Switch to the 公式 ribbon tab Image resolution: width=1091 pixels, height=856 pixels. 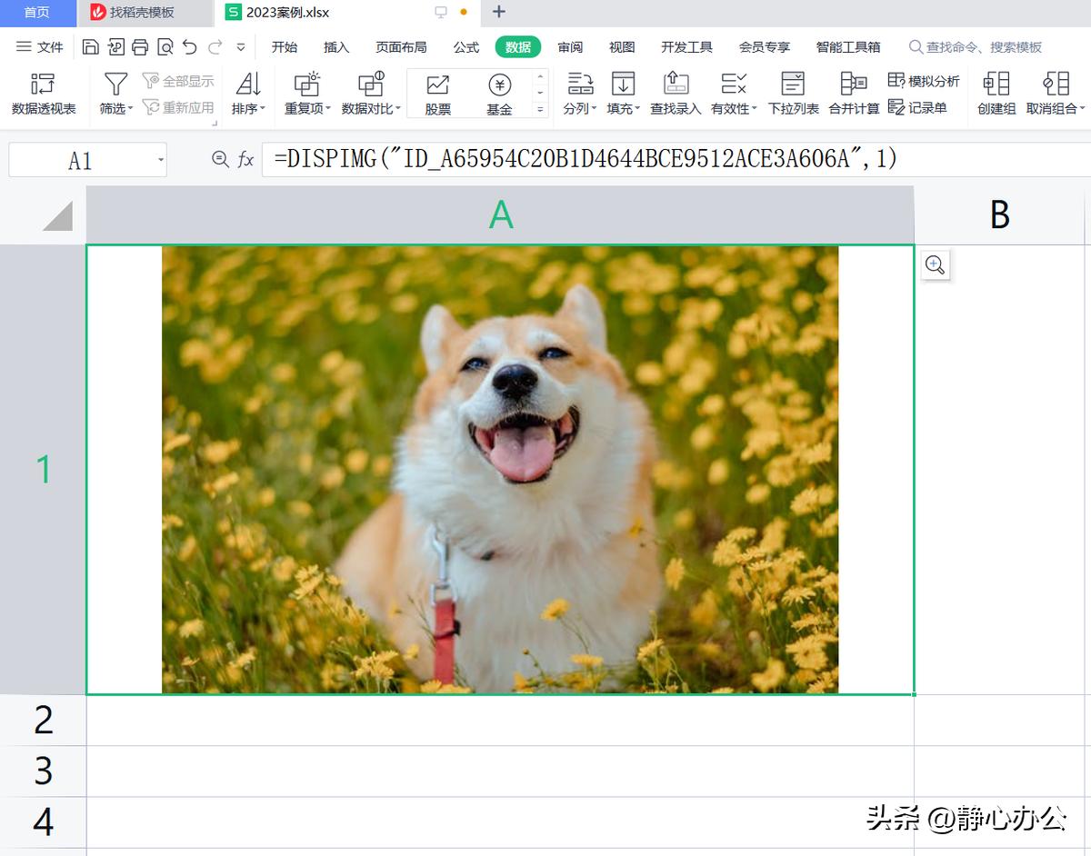pos(466,46)
